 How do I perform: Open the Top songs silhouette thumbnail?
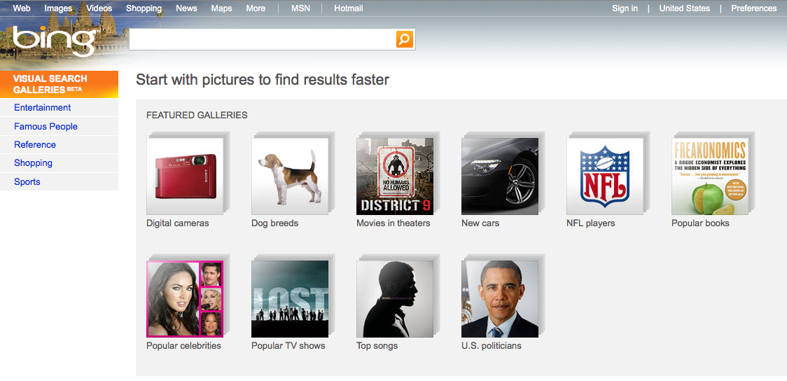pos(395,299)
